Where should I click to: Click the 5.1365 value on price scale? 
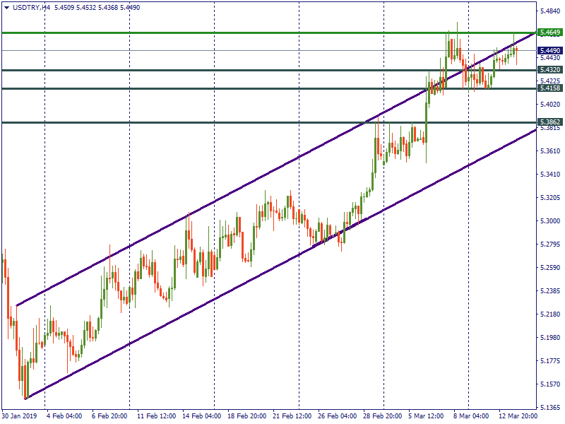point(549,407)
